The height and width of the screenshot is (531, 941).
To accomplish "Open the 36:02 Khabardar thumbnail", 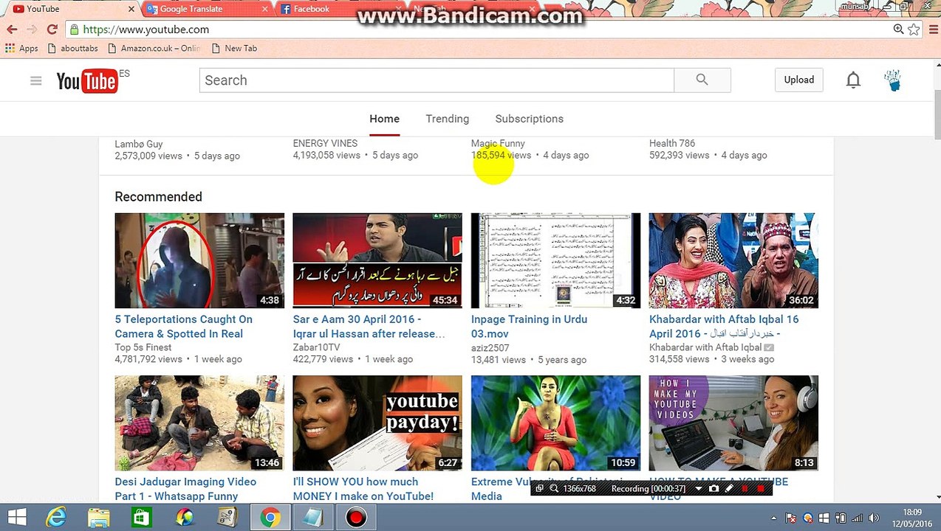I will [733, 260].
